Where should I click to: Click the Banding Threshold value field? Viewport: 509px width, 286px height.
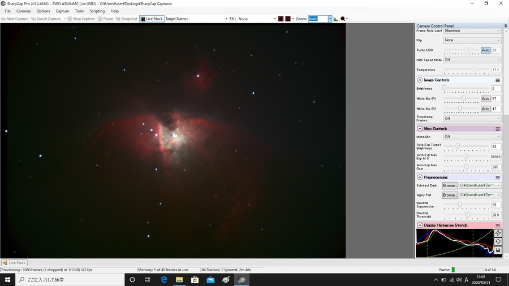click(x=496, y=215)
